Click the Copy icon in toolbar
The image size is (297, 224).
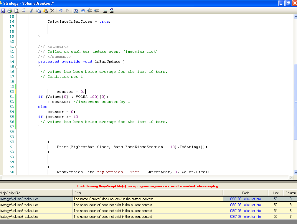pos(38,11)
